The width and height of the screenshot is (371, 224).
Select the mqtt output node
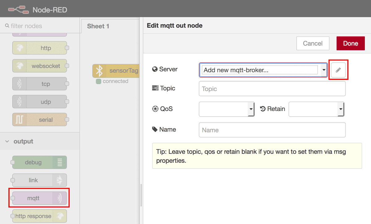click(40, 198)
